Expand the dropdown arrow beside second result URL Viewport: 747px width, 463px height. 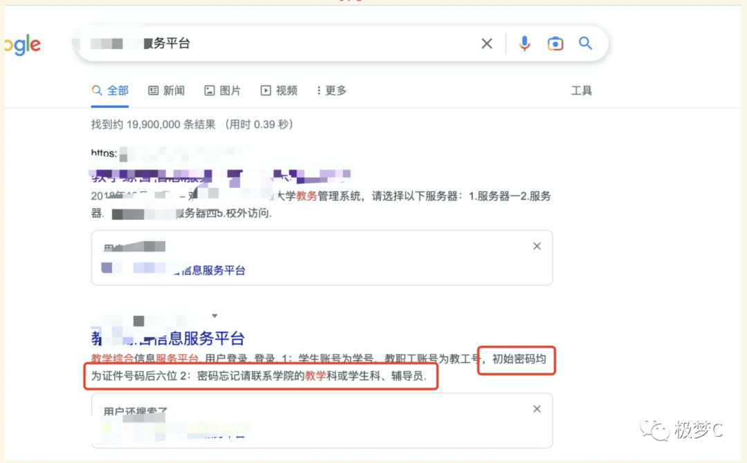point(214,316)
